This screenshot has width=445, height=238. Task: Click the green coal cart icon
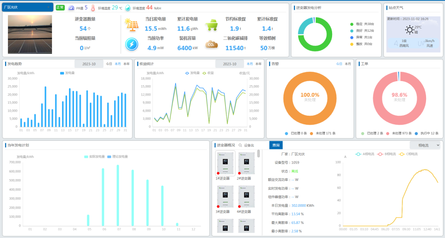pos(212,25)
